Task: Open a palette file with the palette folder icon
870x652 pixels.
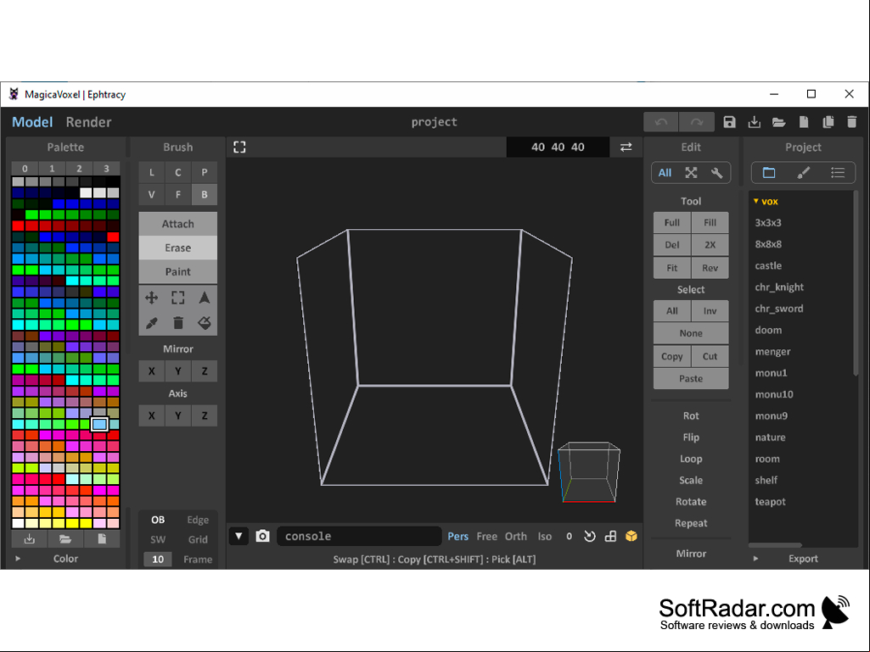Action: tap(65, 539)
